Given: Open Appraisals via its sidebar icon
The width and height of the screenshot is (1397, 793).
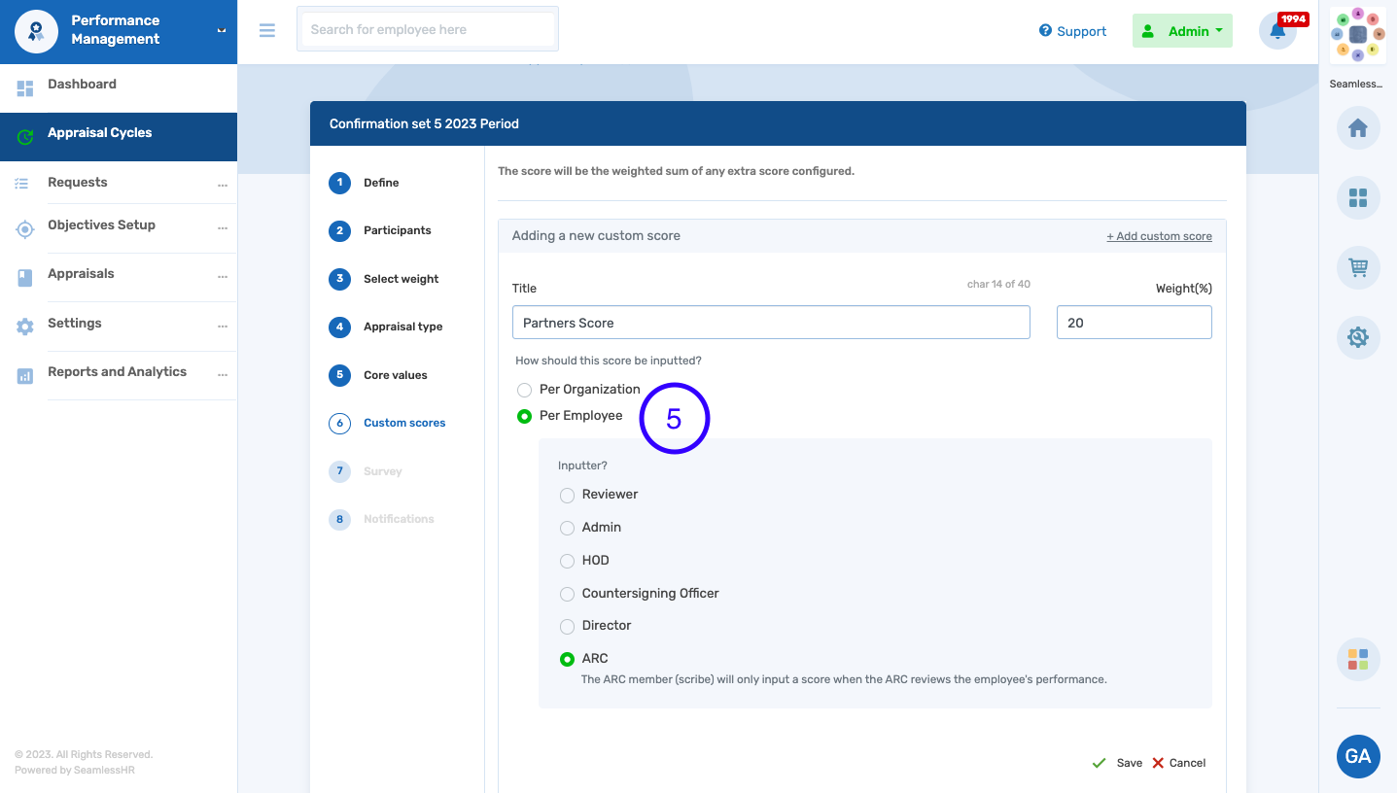Looking at the screenshot, I should click(23, 277).
